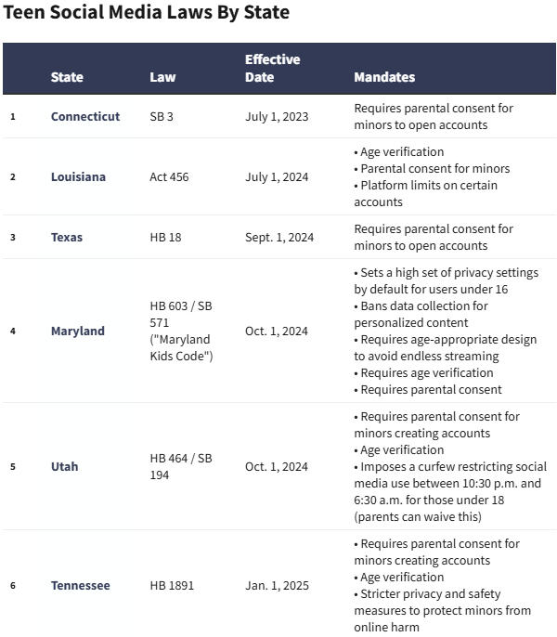Select the "Maryland Kids Code" law cell
Image resolution: width=557 pixels, height=637 pixels.
(x=181, y=331)
